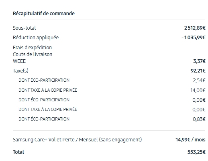Click the 2,54€ éco-participation amount
The height and width of the screenshot is (161, 208).
pyautogui.click(x=199, y=80)
